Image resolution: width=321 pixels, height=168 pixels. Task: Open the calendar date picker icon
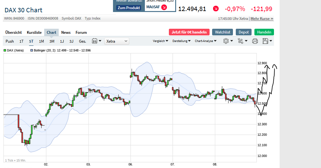[x=94, y=41]
